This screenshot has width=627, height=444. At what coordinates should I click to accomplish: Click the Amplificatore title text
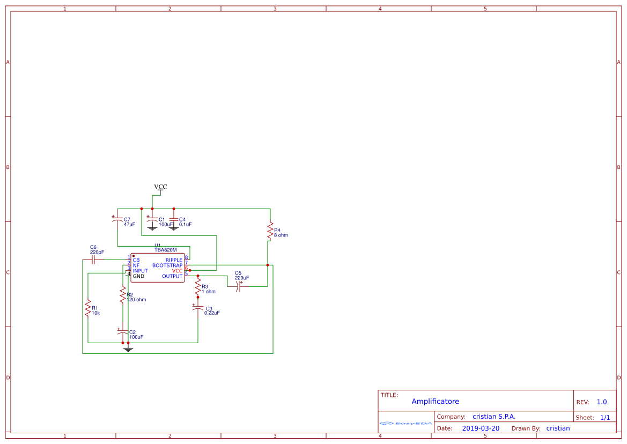(436, 401)
